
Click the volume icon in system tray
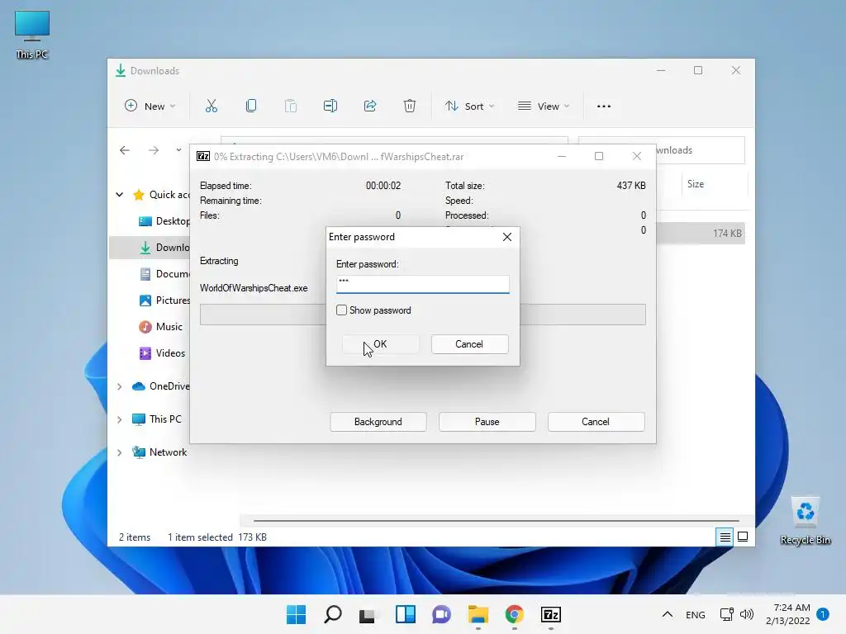(747, 614)
